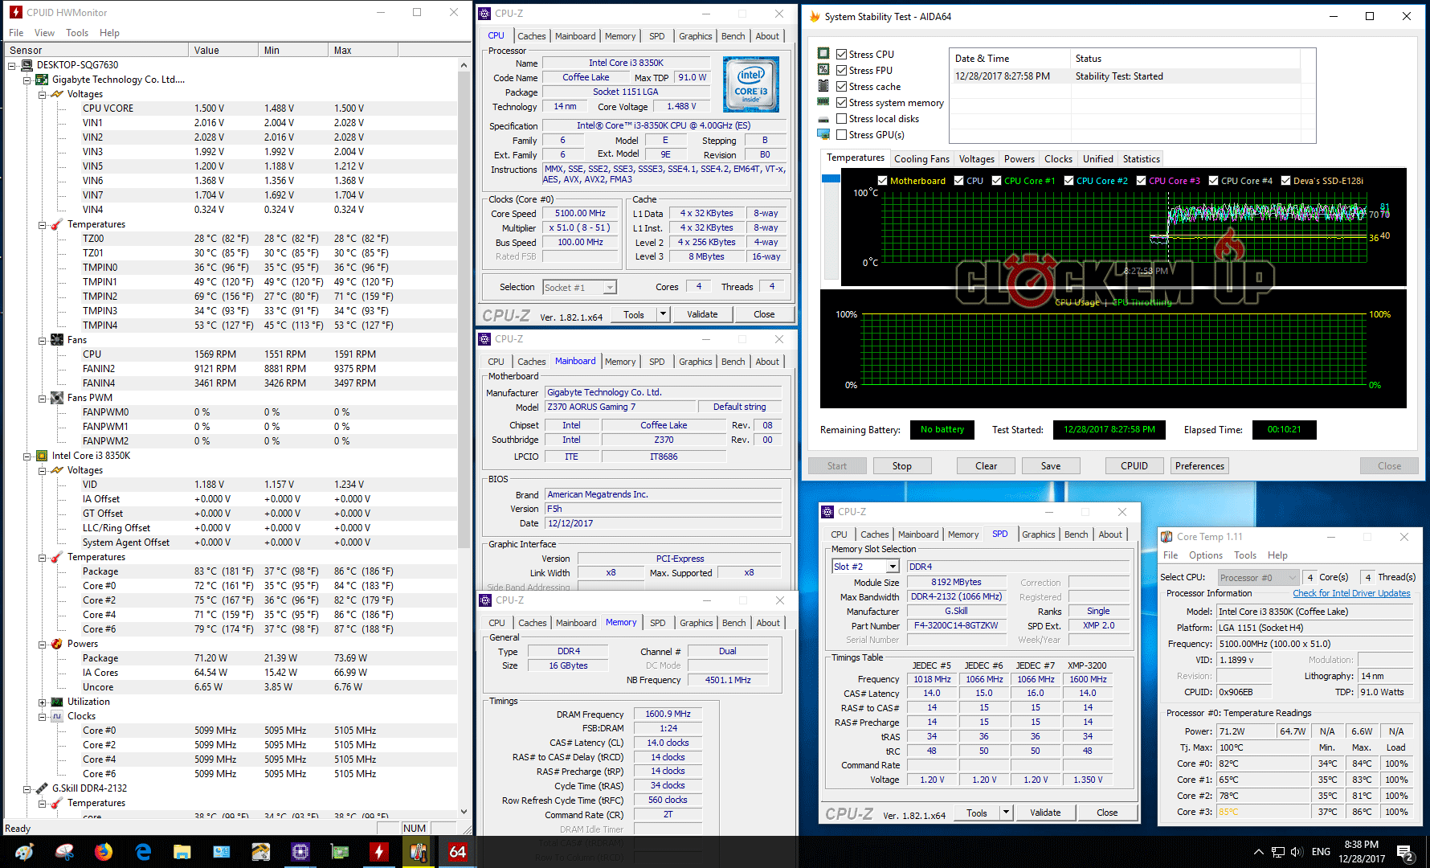The image size is (1430, 868).
Task: Click the HWMonitor vertical scrollbar down arrow
Action: coord(464,813)
